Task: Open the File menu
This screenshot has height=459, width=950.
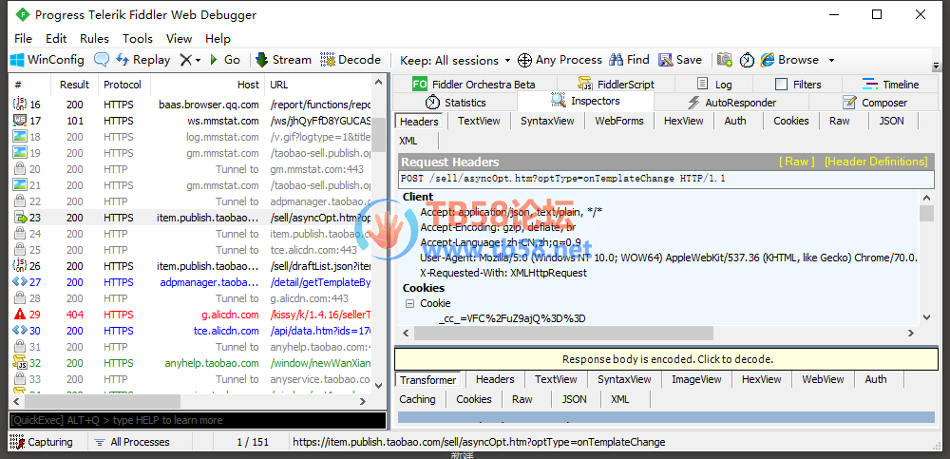Action: pos(23,39)
